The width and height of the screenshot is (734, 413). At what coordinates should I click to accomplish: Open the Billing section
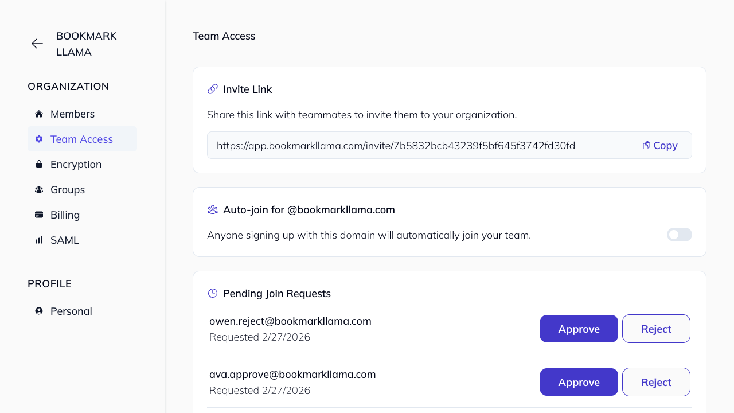pos(65,215)
